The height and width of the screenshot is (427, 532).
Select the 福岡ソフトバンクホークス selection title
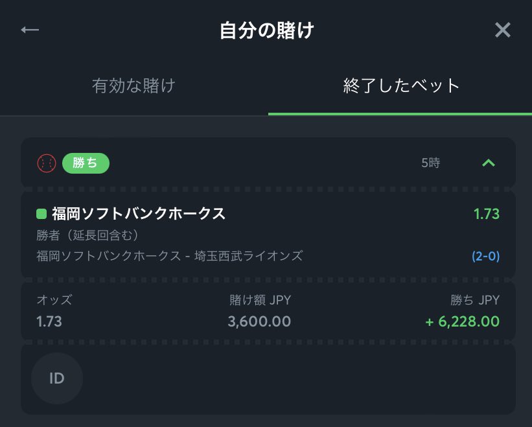tap(139, 214)
